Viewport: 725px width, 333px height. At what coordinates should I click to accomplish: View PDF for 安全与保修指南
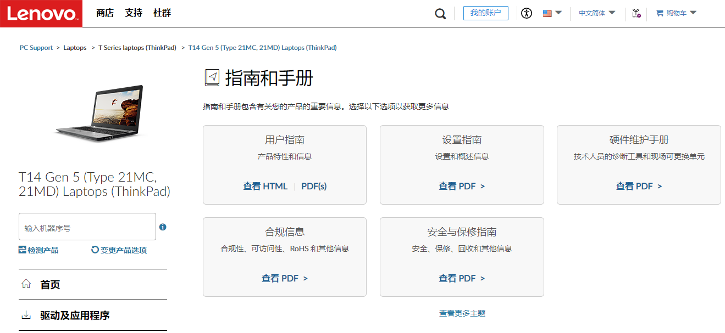click(462, 278)
